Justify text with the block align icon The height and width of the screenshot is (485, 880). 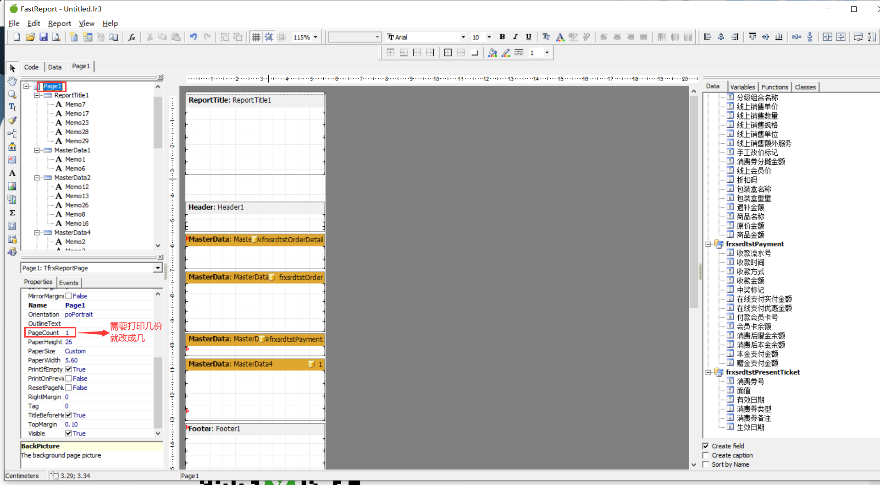tap(644, 37)
